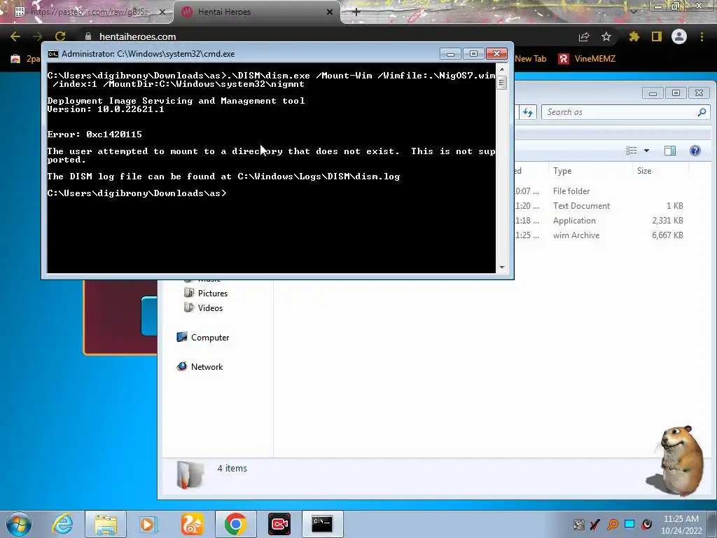The image size is (717, 538).
Task: Open Chrome extensions puzzle icon
Action: coord(634,36)
